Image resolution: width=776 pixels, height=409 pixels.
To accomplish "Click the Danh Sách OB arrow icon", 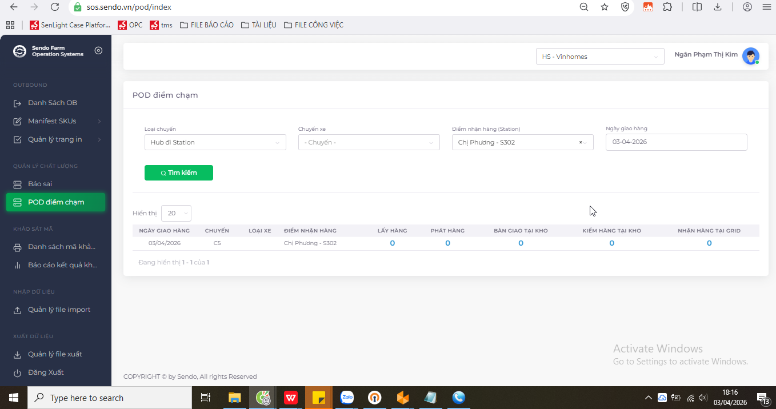I will tap(17, 103).
